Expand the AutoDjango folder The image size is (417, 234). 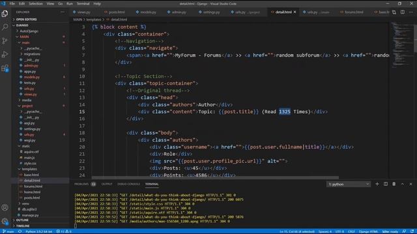point(29,31)
